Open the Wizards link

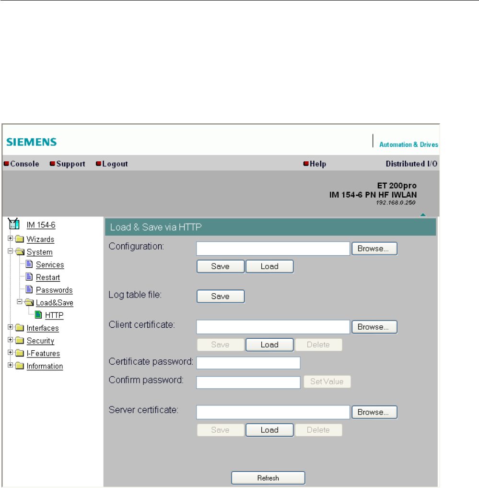pos(40,239)
